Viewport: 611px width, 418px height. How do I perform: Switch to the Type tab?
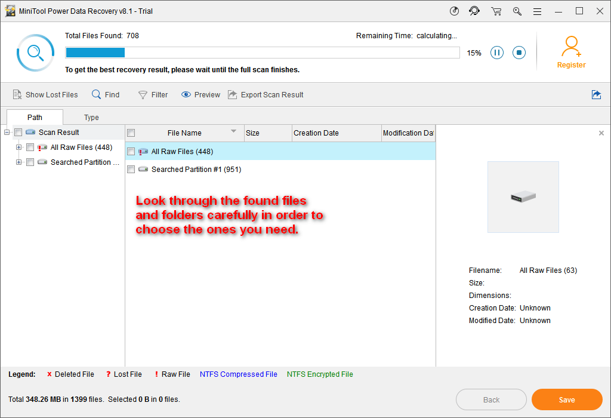pos(91,118)
